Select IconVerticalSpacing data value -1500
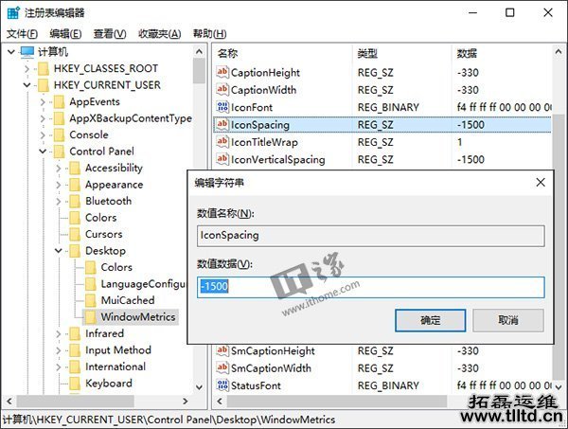The width and height of the screenshot is (568, 429). [470, 159]
